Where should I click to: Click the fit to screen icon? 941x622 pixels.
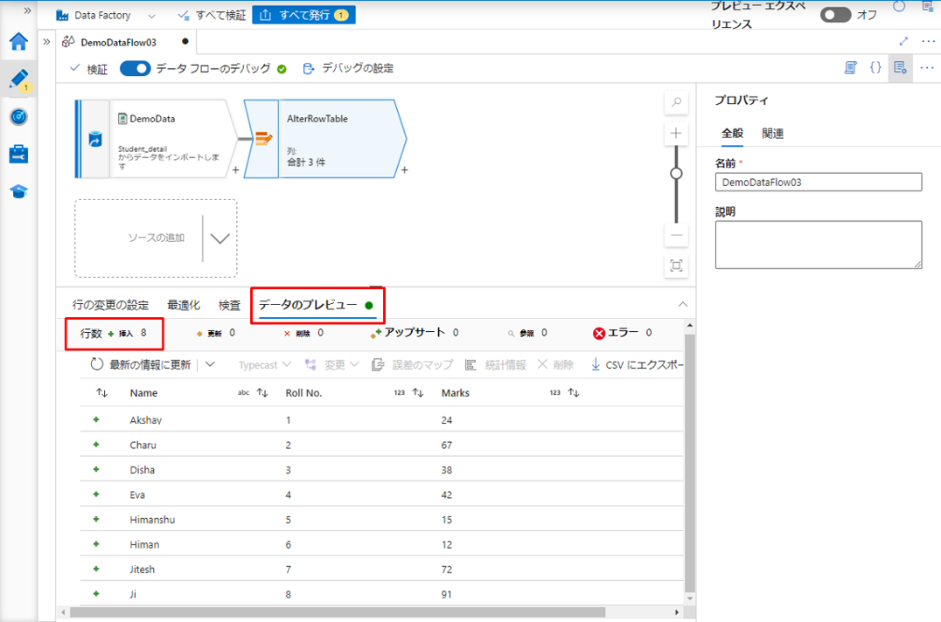pos(676,266)
